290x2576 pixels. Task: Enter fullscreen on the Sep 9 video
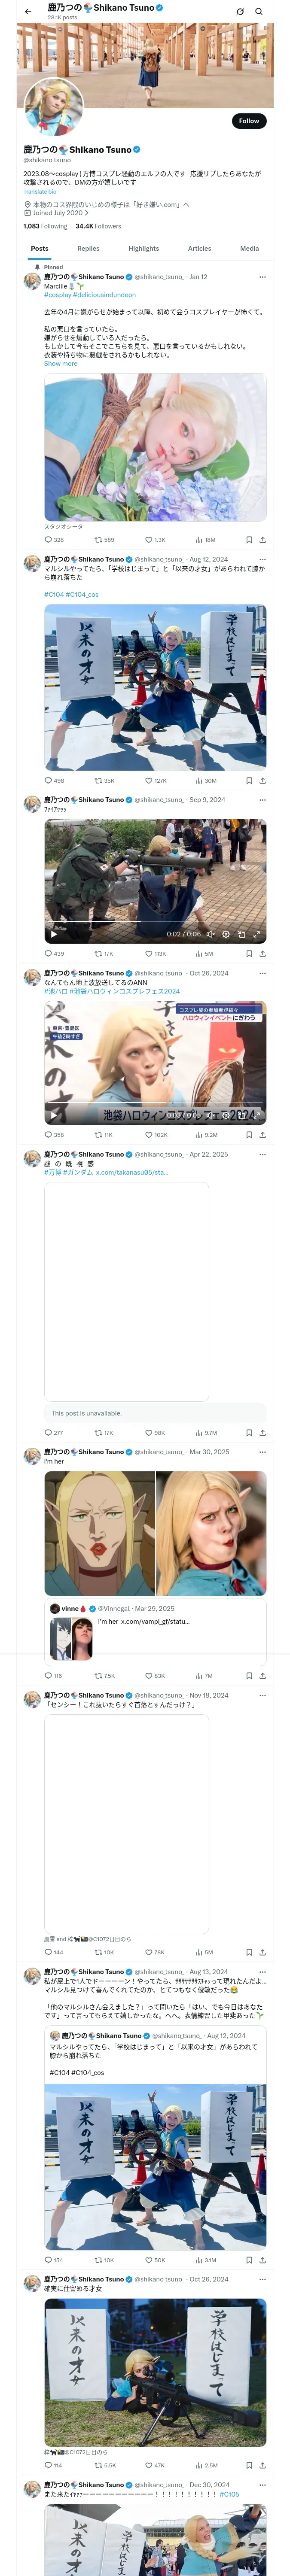[x=257, y=934]
